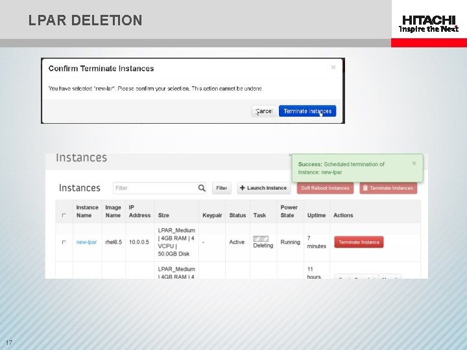Click the search magnifier icon in Filter box
The image size is (467, 350).
[x=202, y=188]
